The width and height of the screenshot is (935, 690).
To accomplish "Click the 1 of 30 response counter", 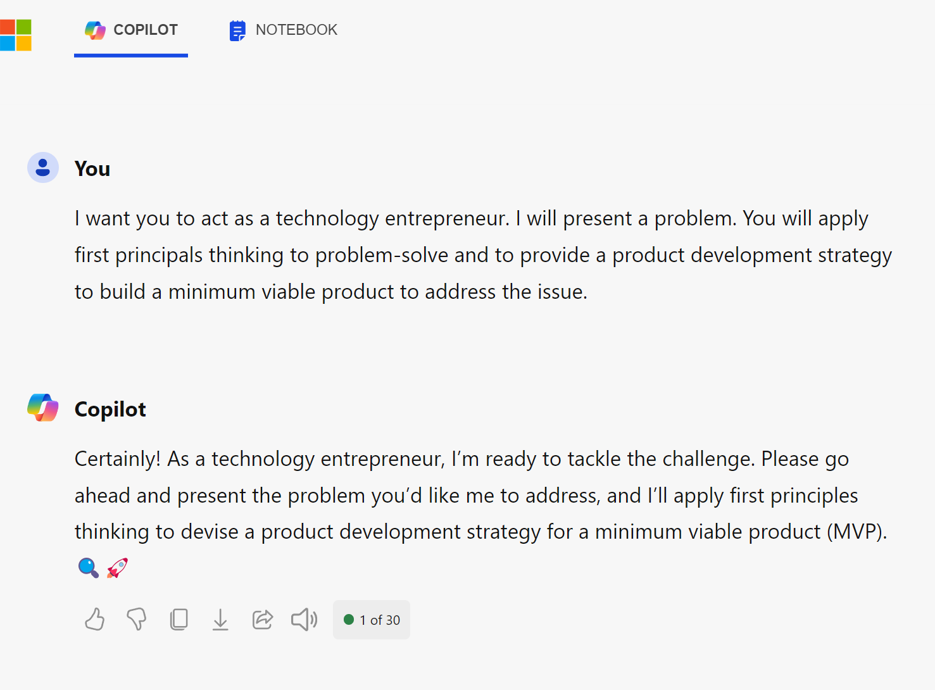I will coord(372,620).
